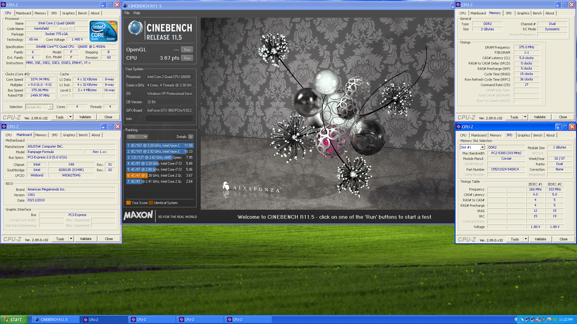The image size is (577, 324).
Task: Click the Cinebench sphere logo in the header
Action: (x=135, y=28)
